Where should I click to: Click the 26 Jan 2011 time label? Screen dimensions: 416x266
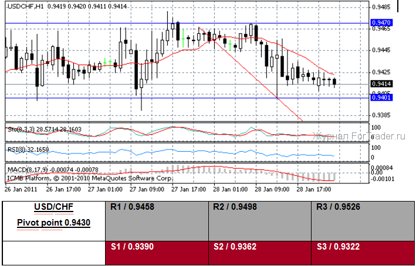pos(21,189)
